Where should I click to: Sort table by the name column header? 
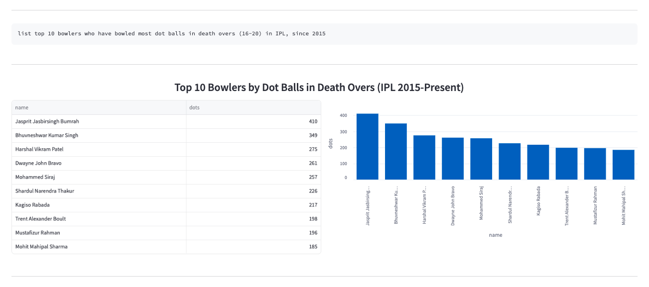[99, 107]
